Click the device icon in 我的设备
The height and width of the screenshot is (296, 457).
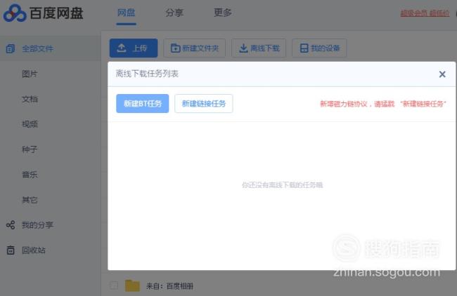(304, 48)
